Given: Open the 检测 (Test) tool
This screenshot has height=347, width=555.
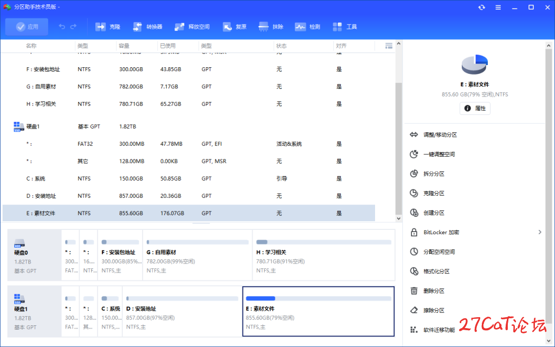Looking at the screenshot, I should 300,27.
